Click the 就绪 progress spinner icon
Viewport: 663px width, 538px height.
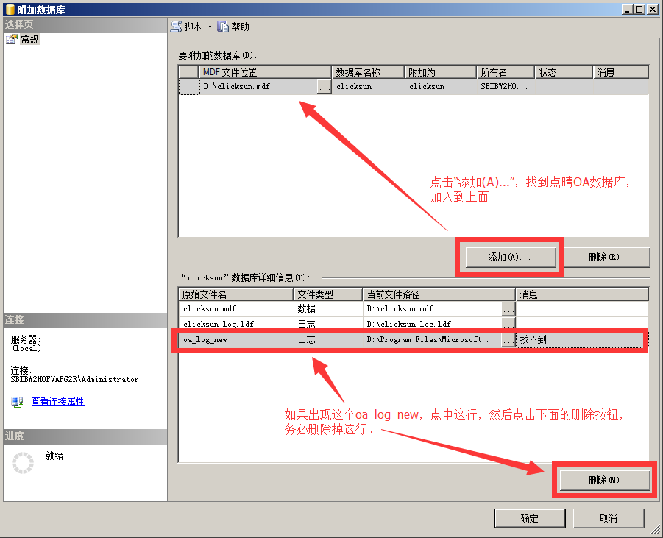tap(24, 463)
